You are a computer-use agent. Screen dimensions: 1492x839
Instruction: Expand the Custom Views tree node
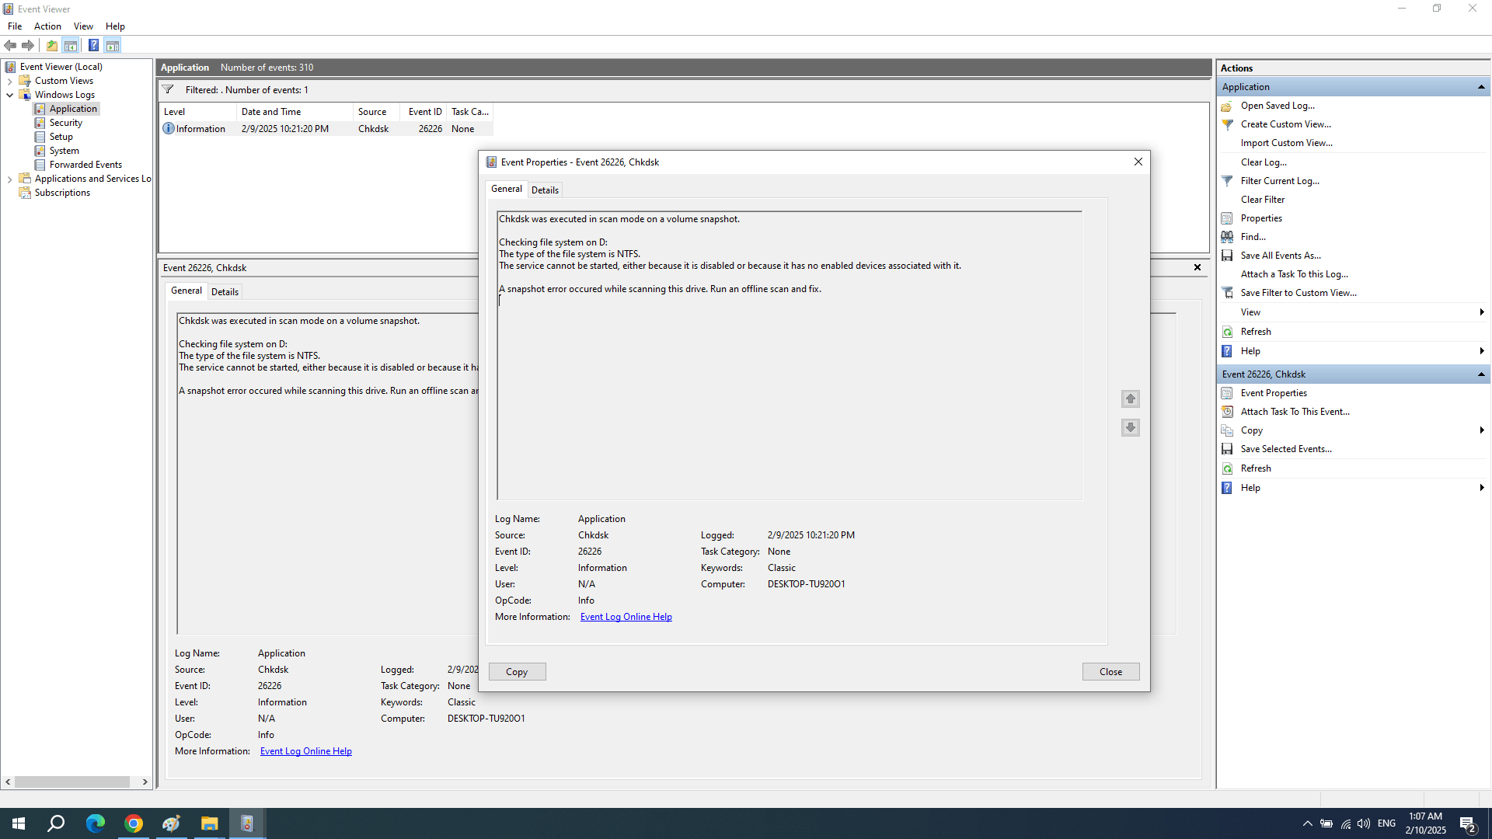[x=9, y=81]
